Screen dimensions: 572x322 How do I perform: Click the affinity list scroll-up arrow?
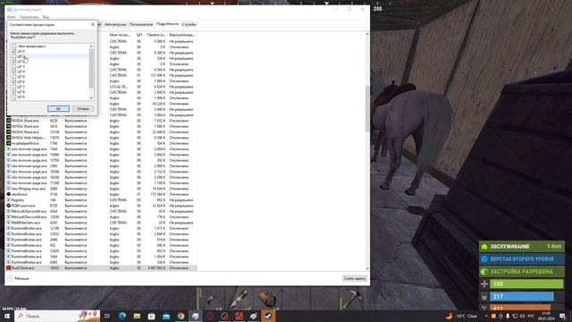point(91,46)
